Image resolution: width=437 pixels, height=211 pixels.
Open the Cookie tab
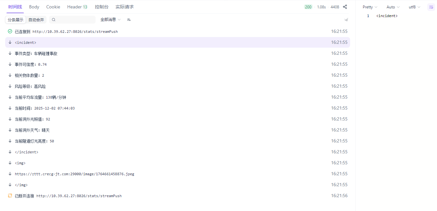coord(53,7)
